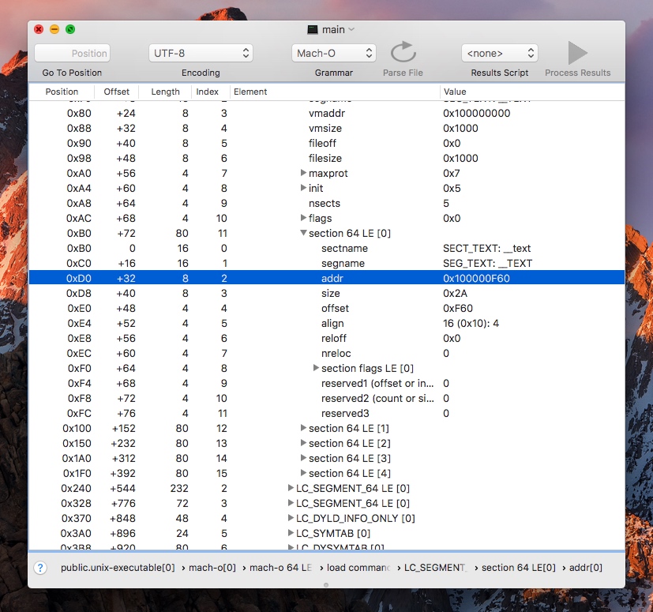The image size is (653, 612).
Task: Select public.unix-executable[0] in the path bar
Action: click(x=118, y=568)
